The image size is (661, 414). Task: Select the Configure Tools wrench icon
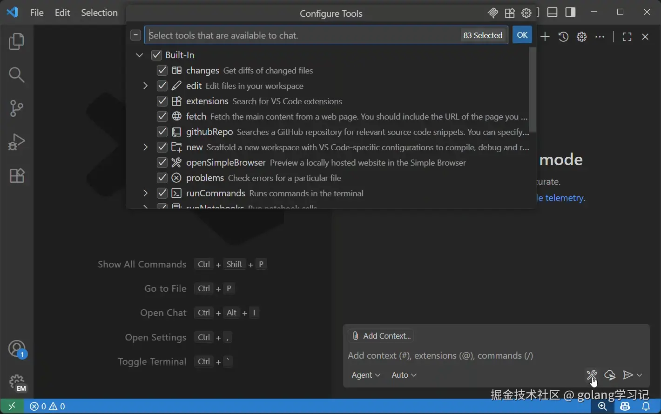592,375
